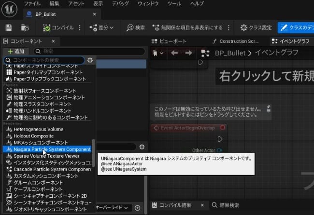Open the graph bookmarks dropdown
Image resolution: width=314 pixels, height=215 pixels.
(158, 53)
